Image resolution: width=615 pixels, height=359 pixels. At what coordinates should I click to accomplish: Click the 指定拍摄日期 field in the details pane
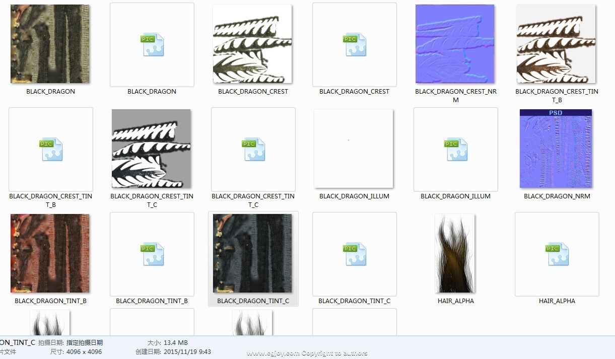84,342
